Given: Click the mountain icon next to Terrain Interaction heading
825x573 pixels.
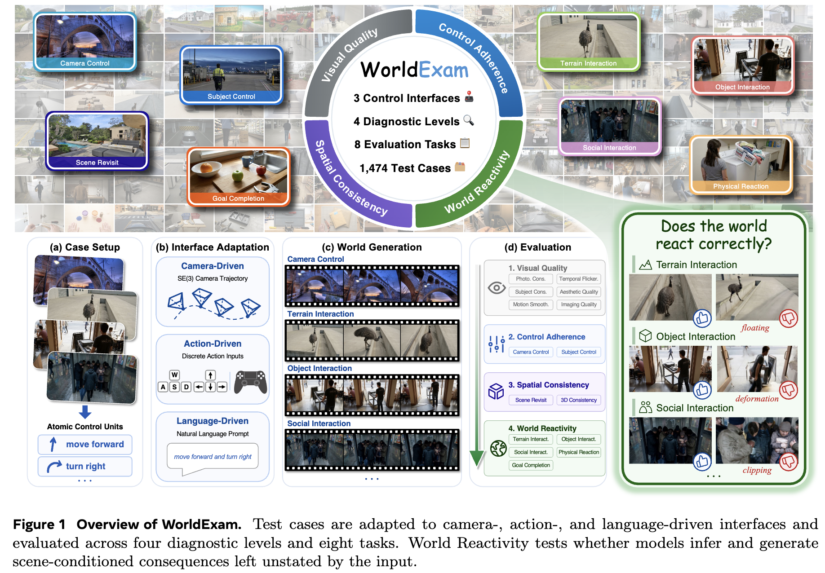Looking at the screenshot, I should (645, 265).
